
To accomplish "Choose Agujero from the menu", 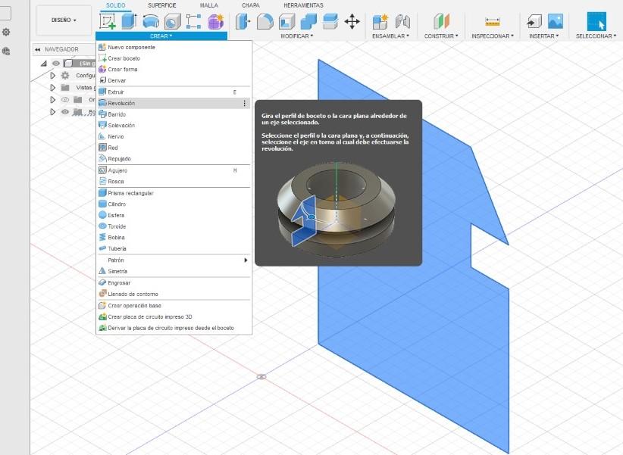I will 174,170.
